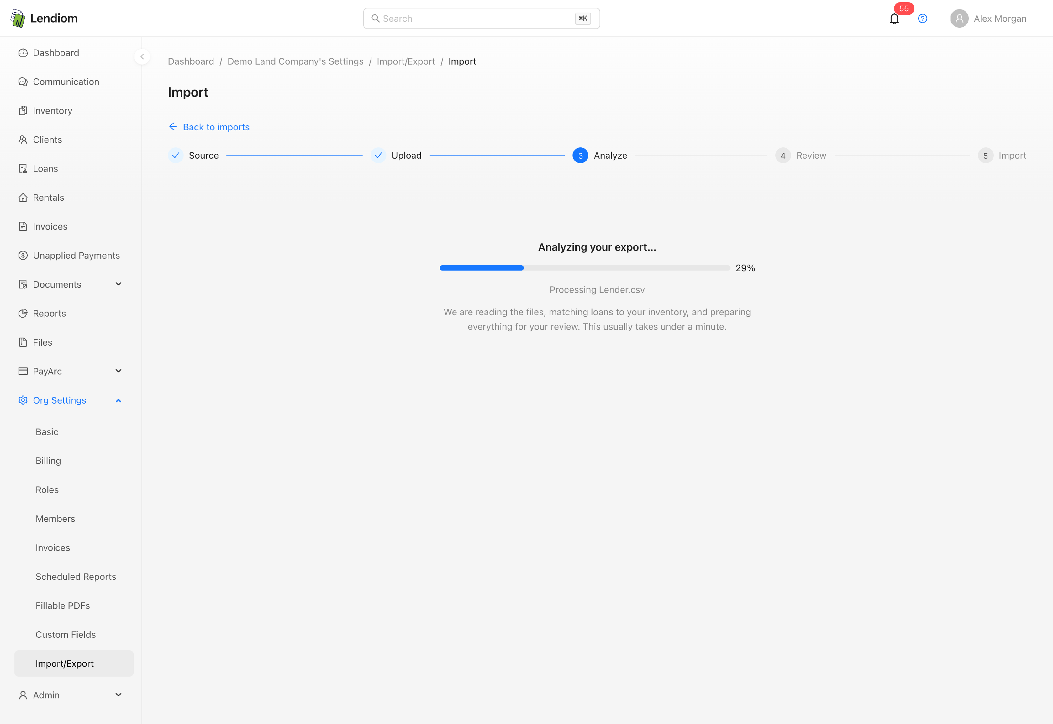Image resolution: width=1053 pixels, height=724 pixels.
Task: Click the Org Settings gear icon
Action: coord(23,400)
